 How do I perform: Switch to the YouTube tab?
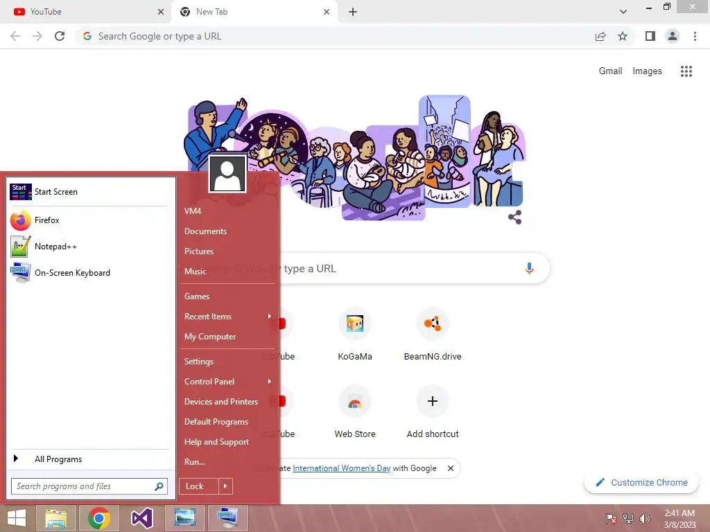coord(86,12)
